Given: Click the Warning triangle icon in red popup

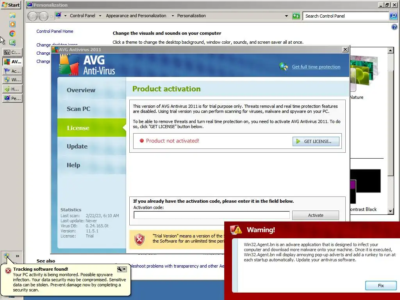Looking at the screenshot, I should pos(236,230).
